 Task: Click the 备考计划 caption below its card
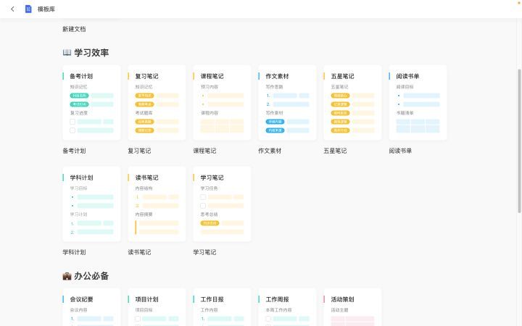tap(74, 151)
